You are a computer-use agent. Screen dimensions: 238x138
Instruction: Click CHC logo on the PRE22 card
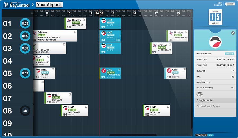click(103, 70)
